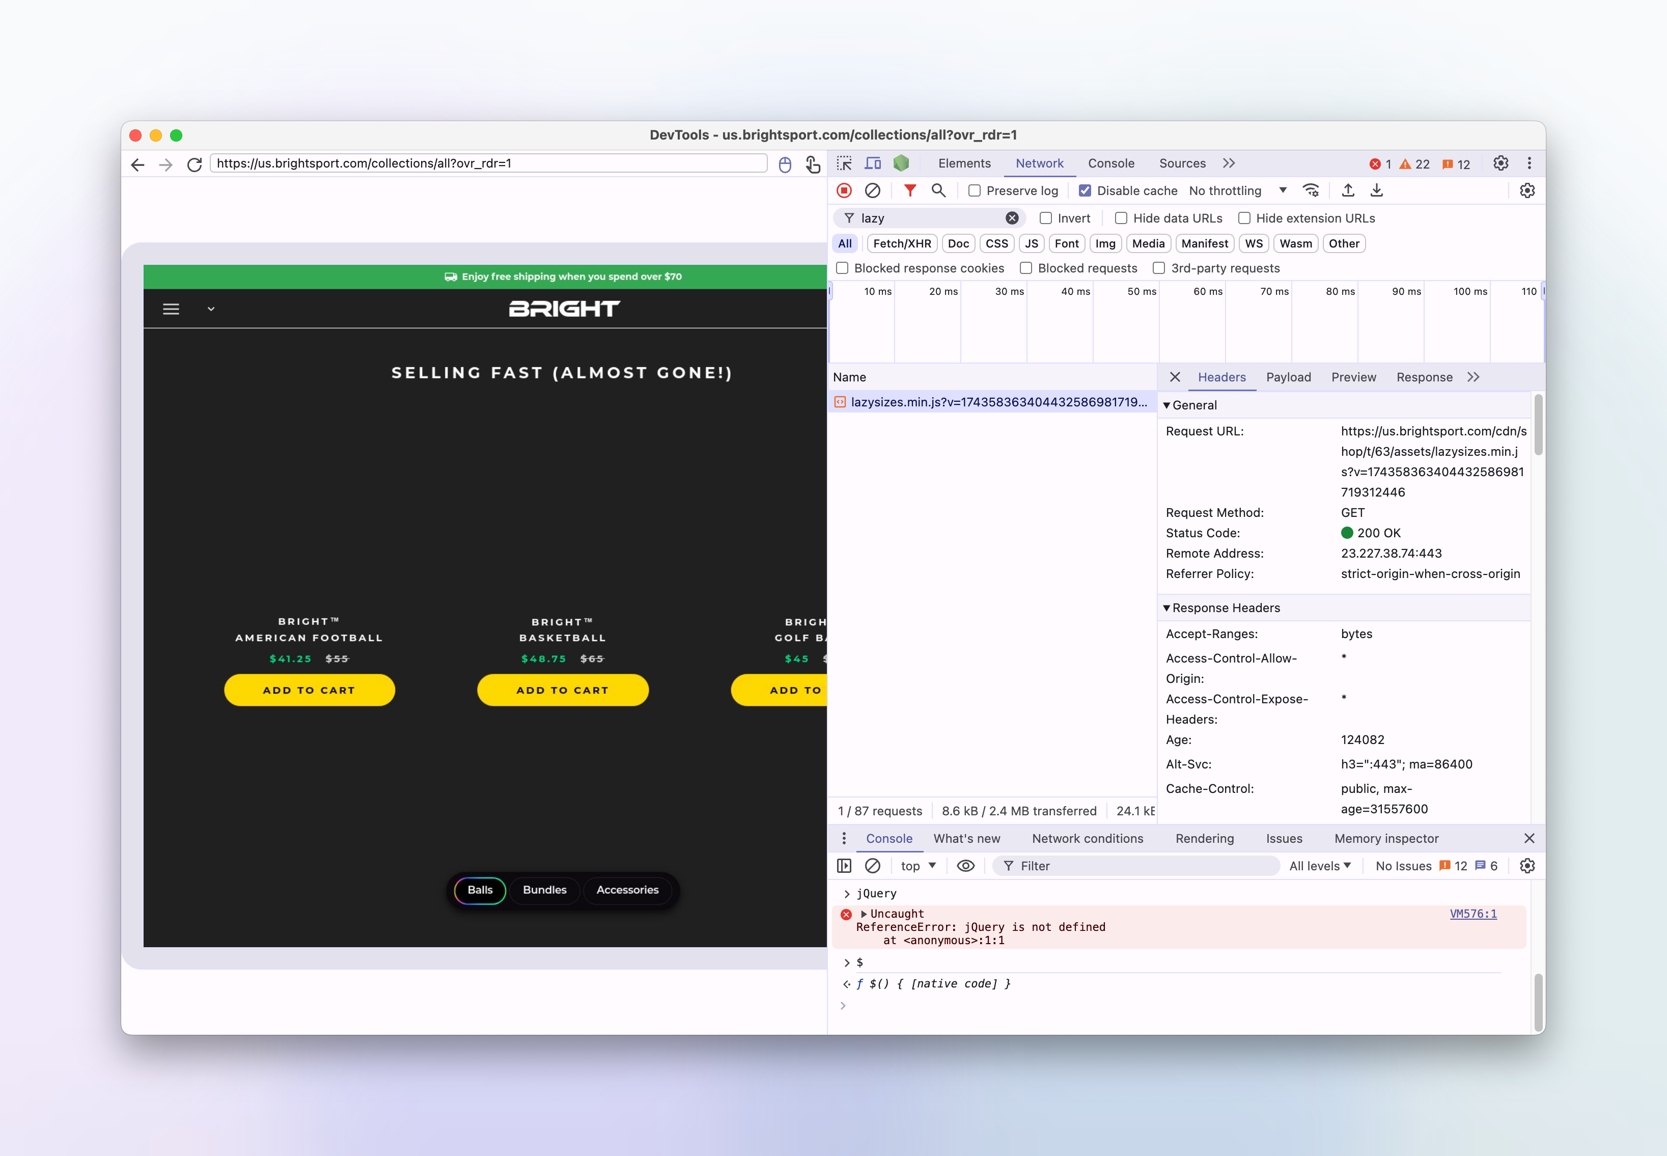Uncheck Disable cache

point(1086,190)
